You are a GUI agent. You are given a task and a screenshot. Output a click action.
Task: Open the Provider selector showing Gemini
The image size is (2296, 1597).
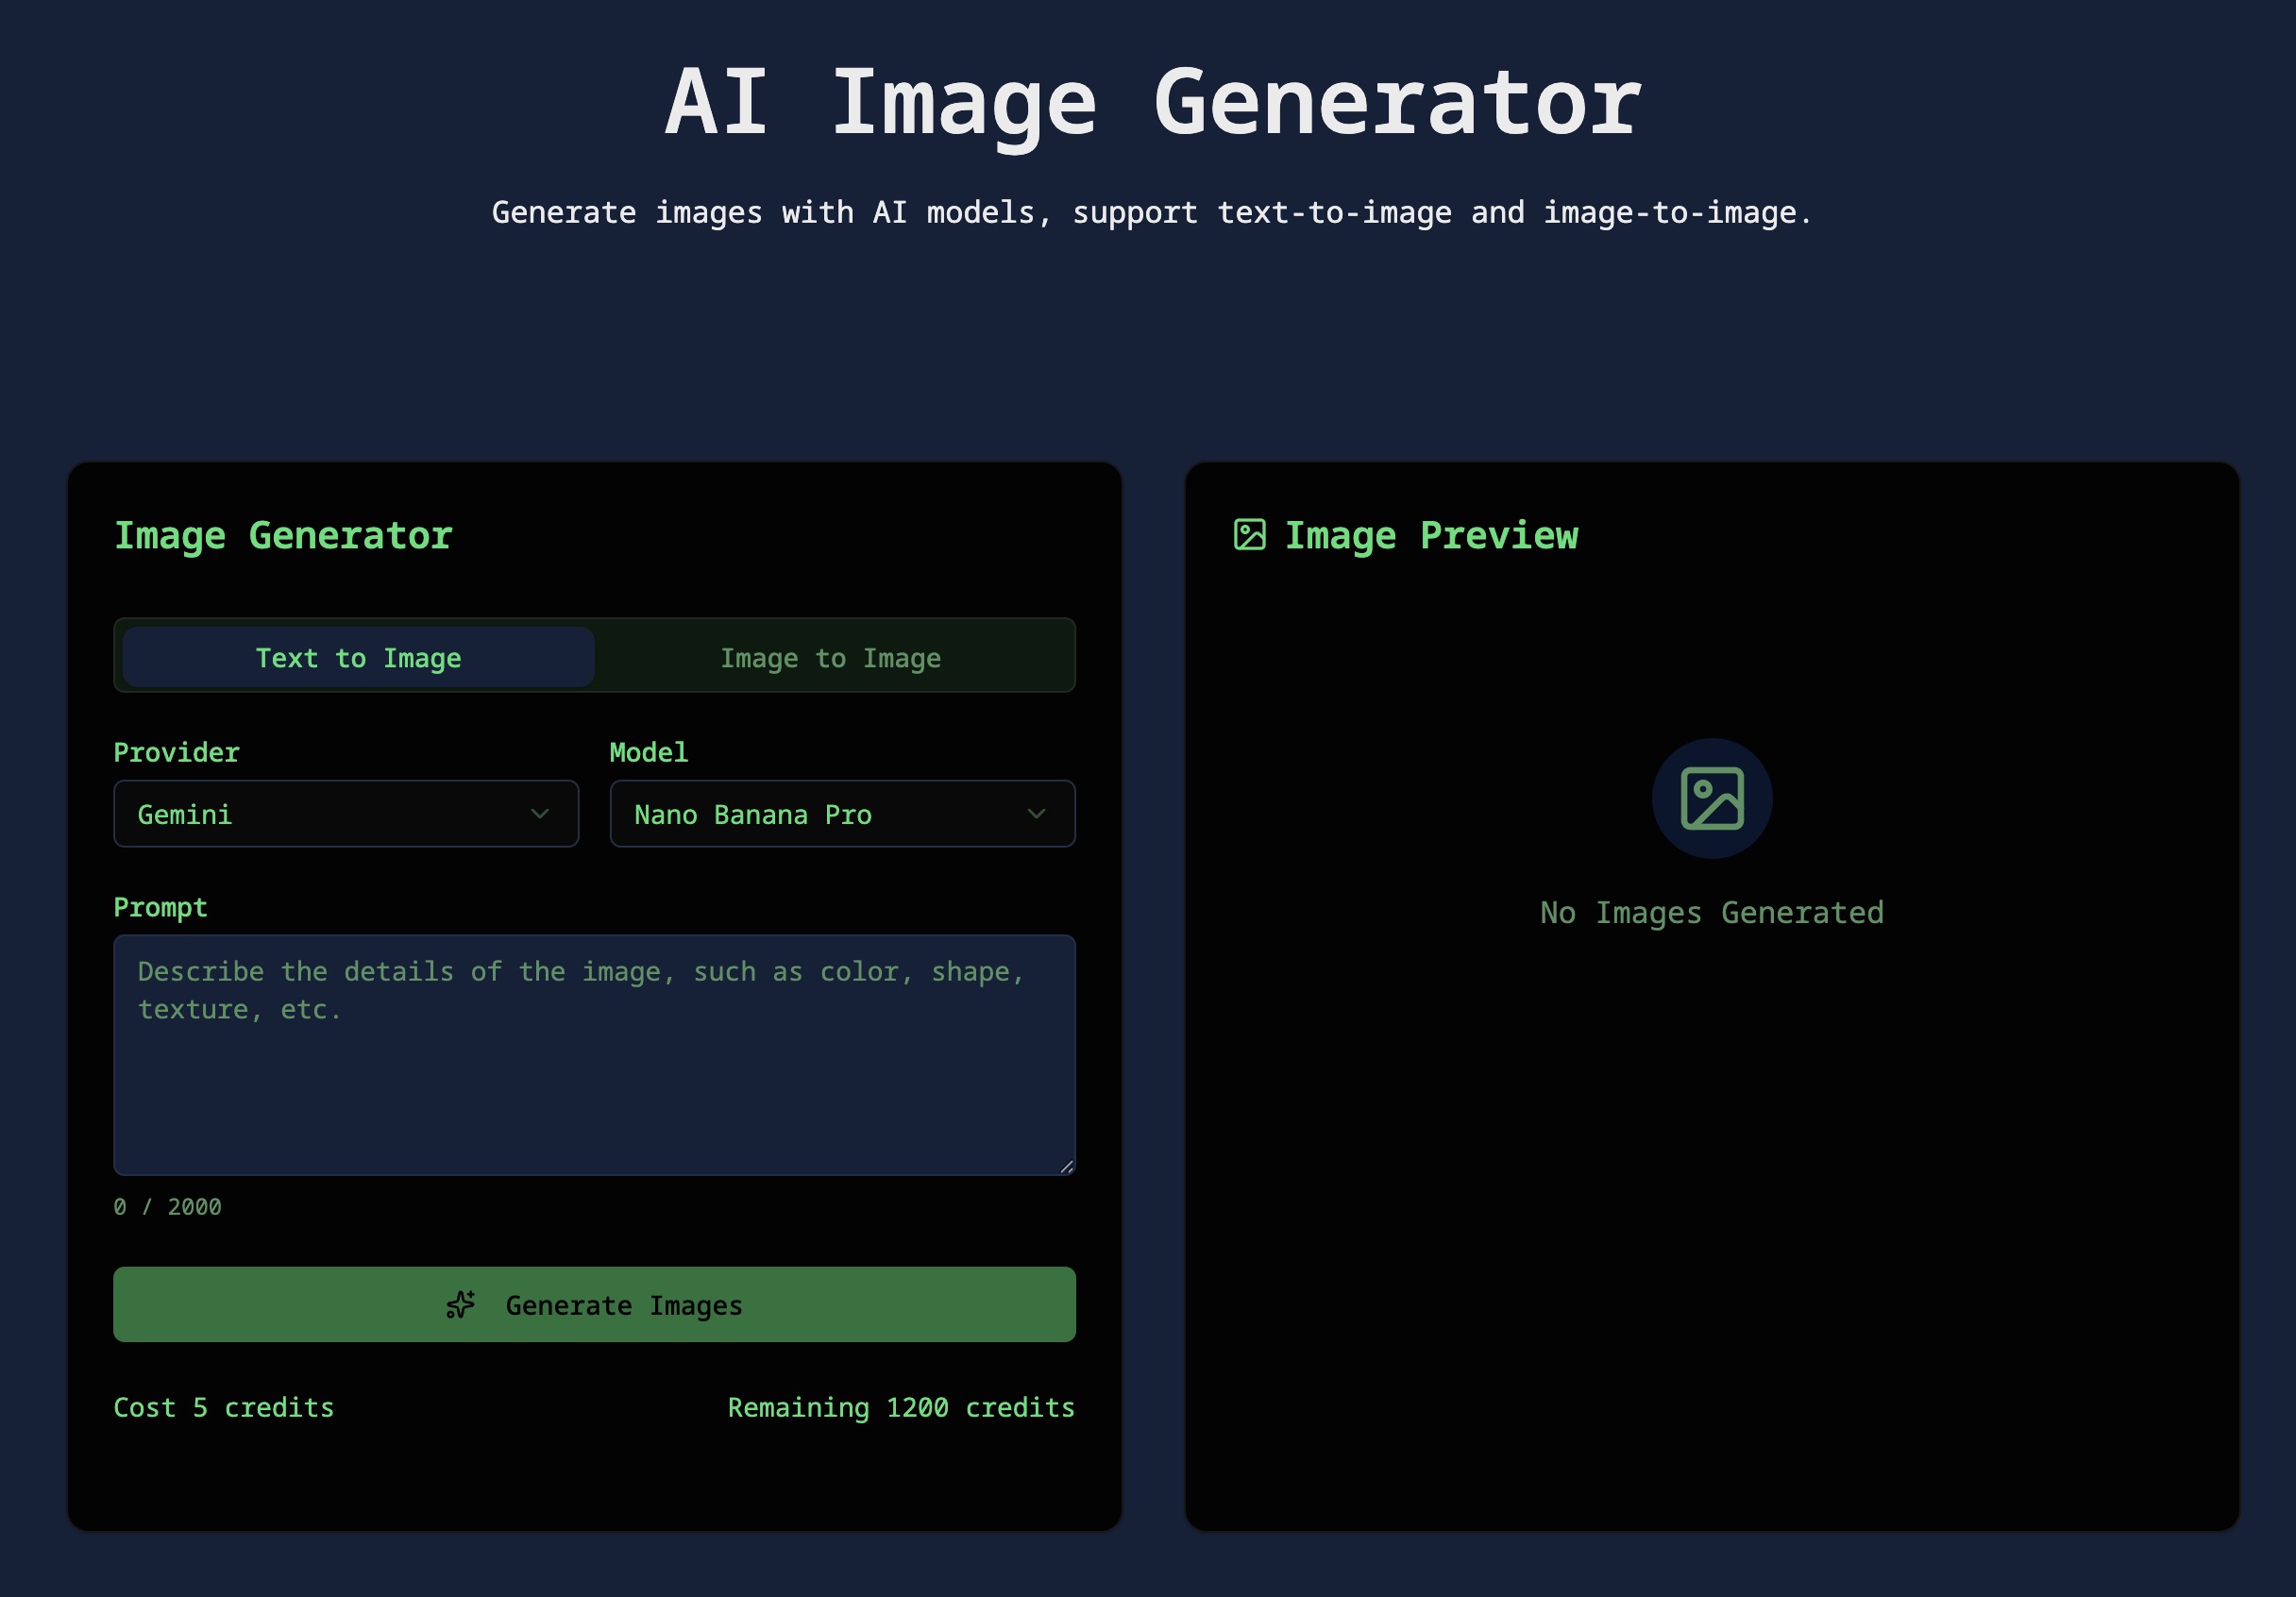[345, 814]
